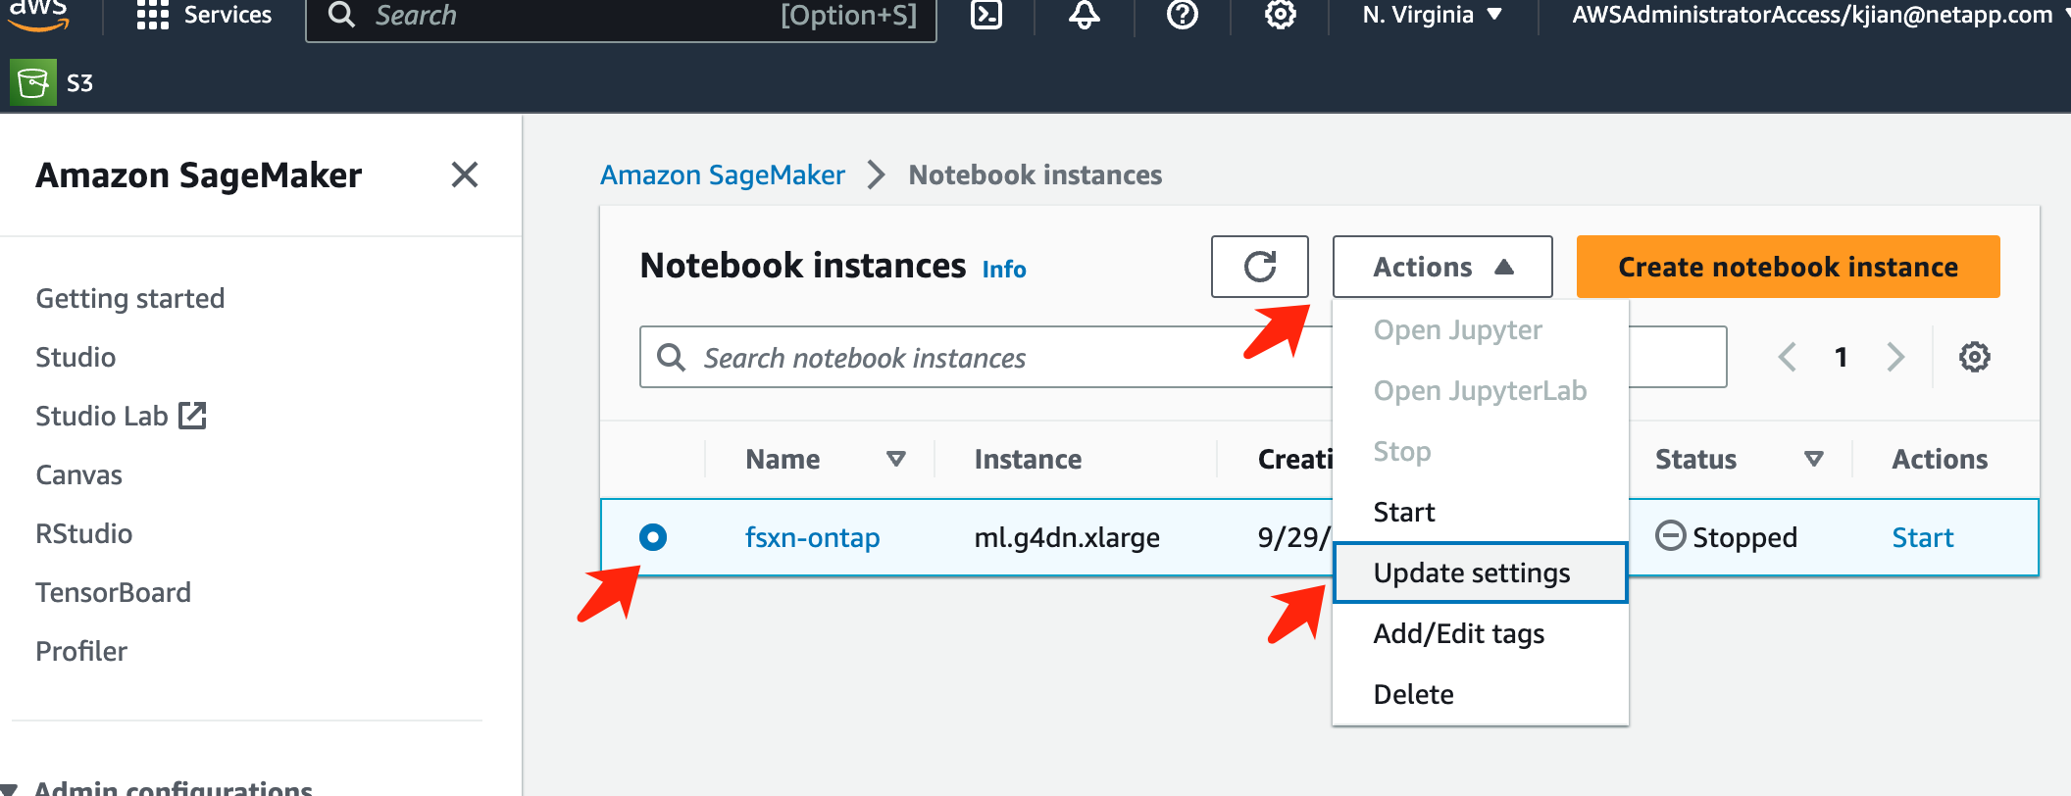This screenshot has width=2071, height=796.
Task: Open table preferences gear icon
Action: point(1974,357)
